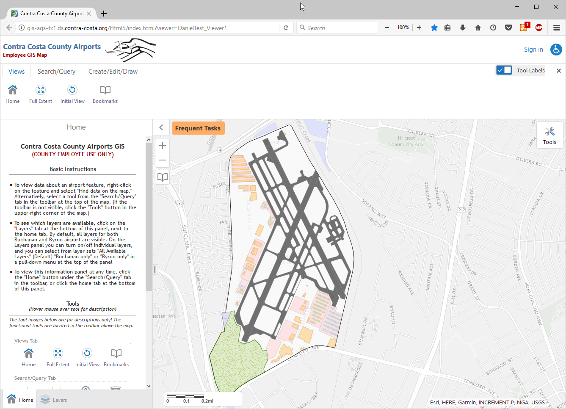Switch to the Search/Query tab
The width and height of the screenshot is (566, 409).
(x=56, y=72)
